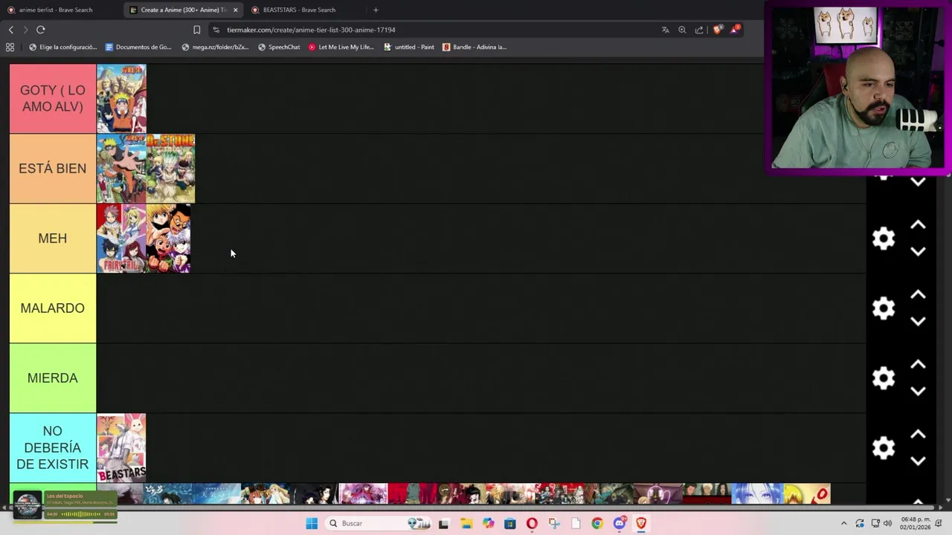Open the 'untitled - Paint' bookmark

click(409, 47)
